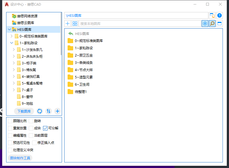Open the 图块制作工具 block maker tool
Image resolution: width=229 pixels, height=168 pixels.
click(20, 158)
